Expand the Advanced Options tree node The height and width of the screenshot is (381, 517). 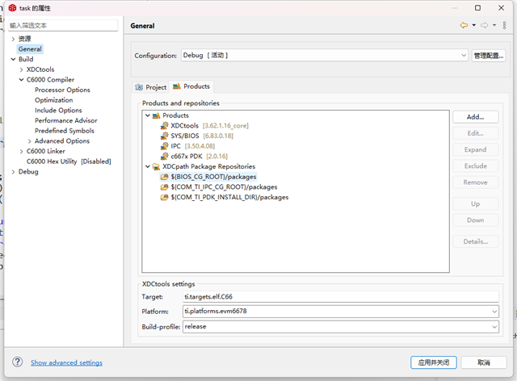(x=29, y=141)
